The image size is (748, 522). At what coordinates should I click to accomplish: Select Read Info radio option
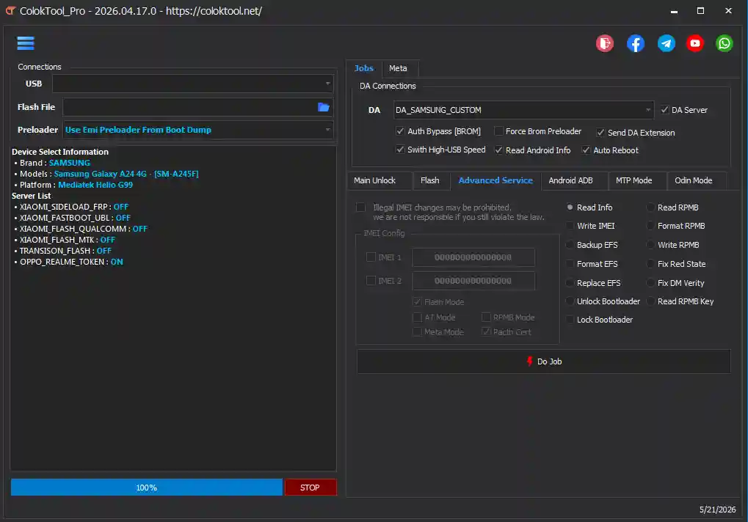570,207
